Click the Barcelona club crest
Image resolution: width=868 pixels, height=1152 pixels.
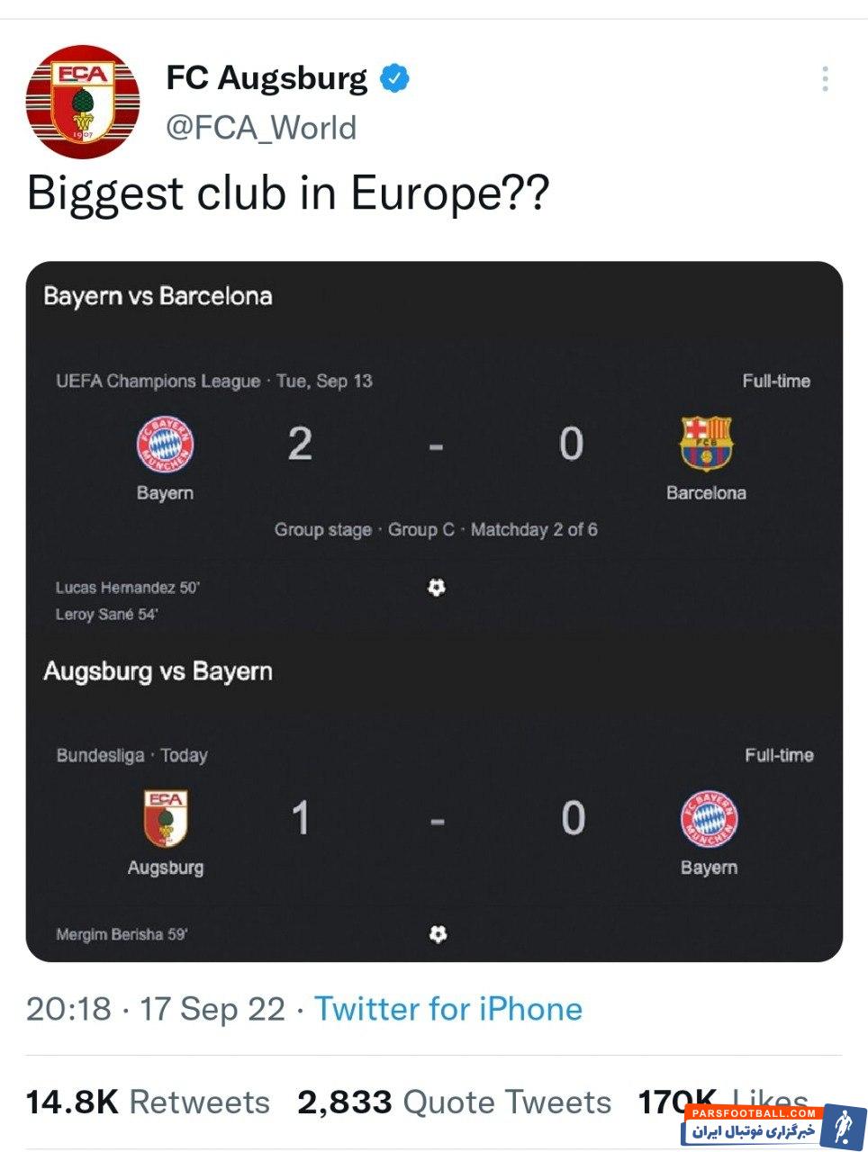coord(706,444)
